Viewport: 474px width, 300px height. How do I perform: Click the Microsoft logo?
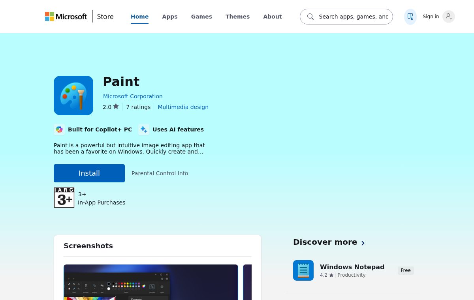point(66,17)
